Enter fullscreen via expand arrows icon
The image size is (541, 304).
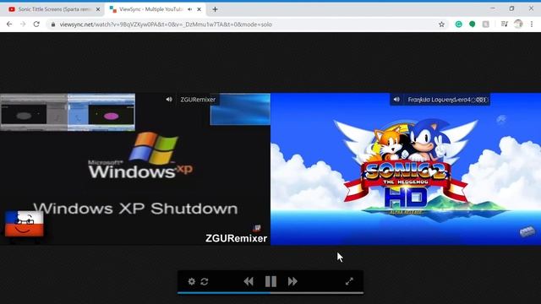point(349,281)
